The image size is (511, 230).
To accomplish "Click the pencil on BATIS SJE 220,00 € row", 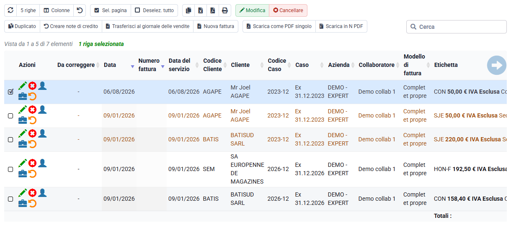I will coord(23,133).
